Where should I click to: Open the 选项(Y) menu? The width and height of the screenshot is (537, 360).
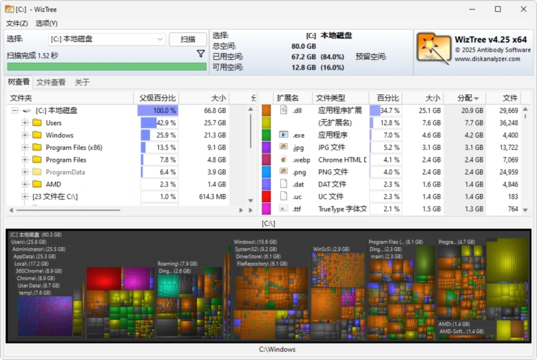click(47, 23)
